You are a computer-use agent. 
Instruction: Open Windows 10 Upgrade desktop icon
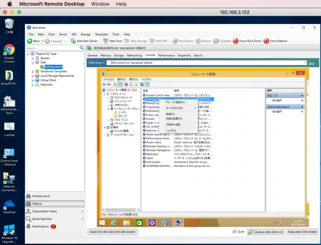pyautogui.click(x=9, y=234)
